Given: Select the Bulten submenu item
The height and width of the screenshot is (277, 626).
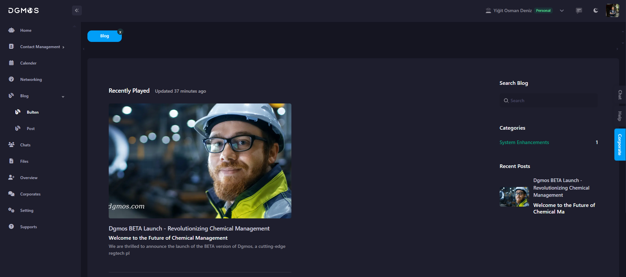Looking at the screenshot, I should [32, 112].
